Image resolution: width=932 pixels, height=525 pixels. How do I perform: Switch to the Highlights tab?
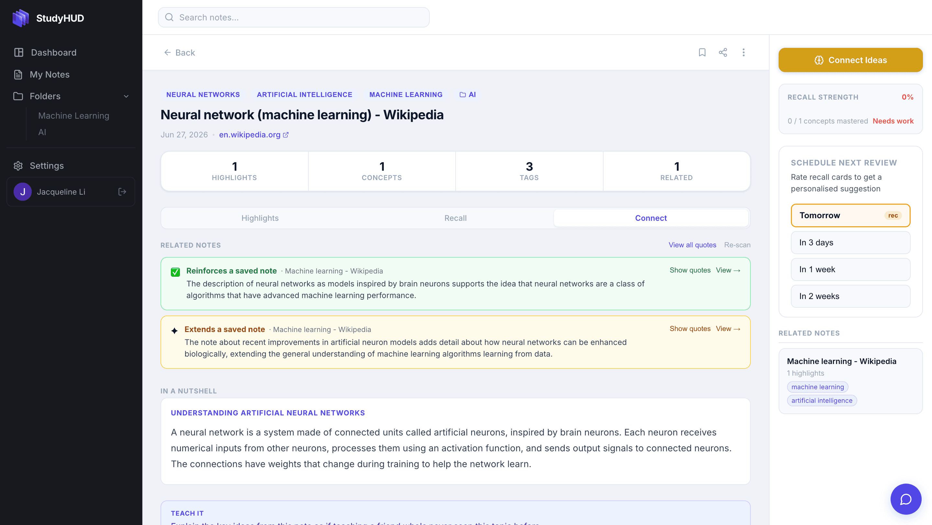[260, 218]
